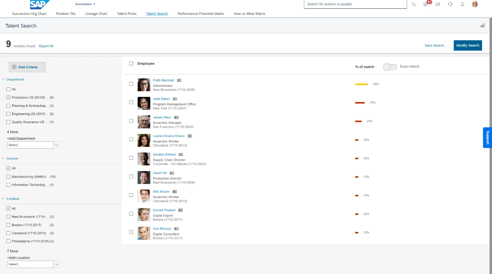This screenshot has width=492, height=274.
Task: Open the to-do checklist icon with badge
Action: point(426,4)
